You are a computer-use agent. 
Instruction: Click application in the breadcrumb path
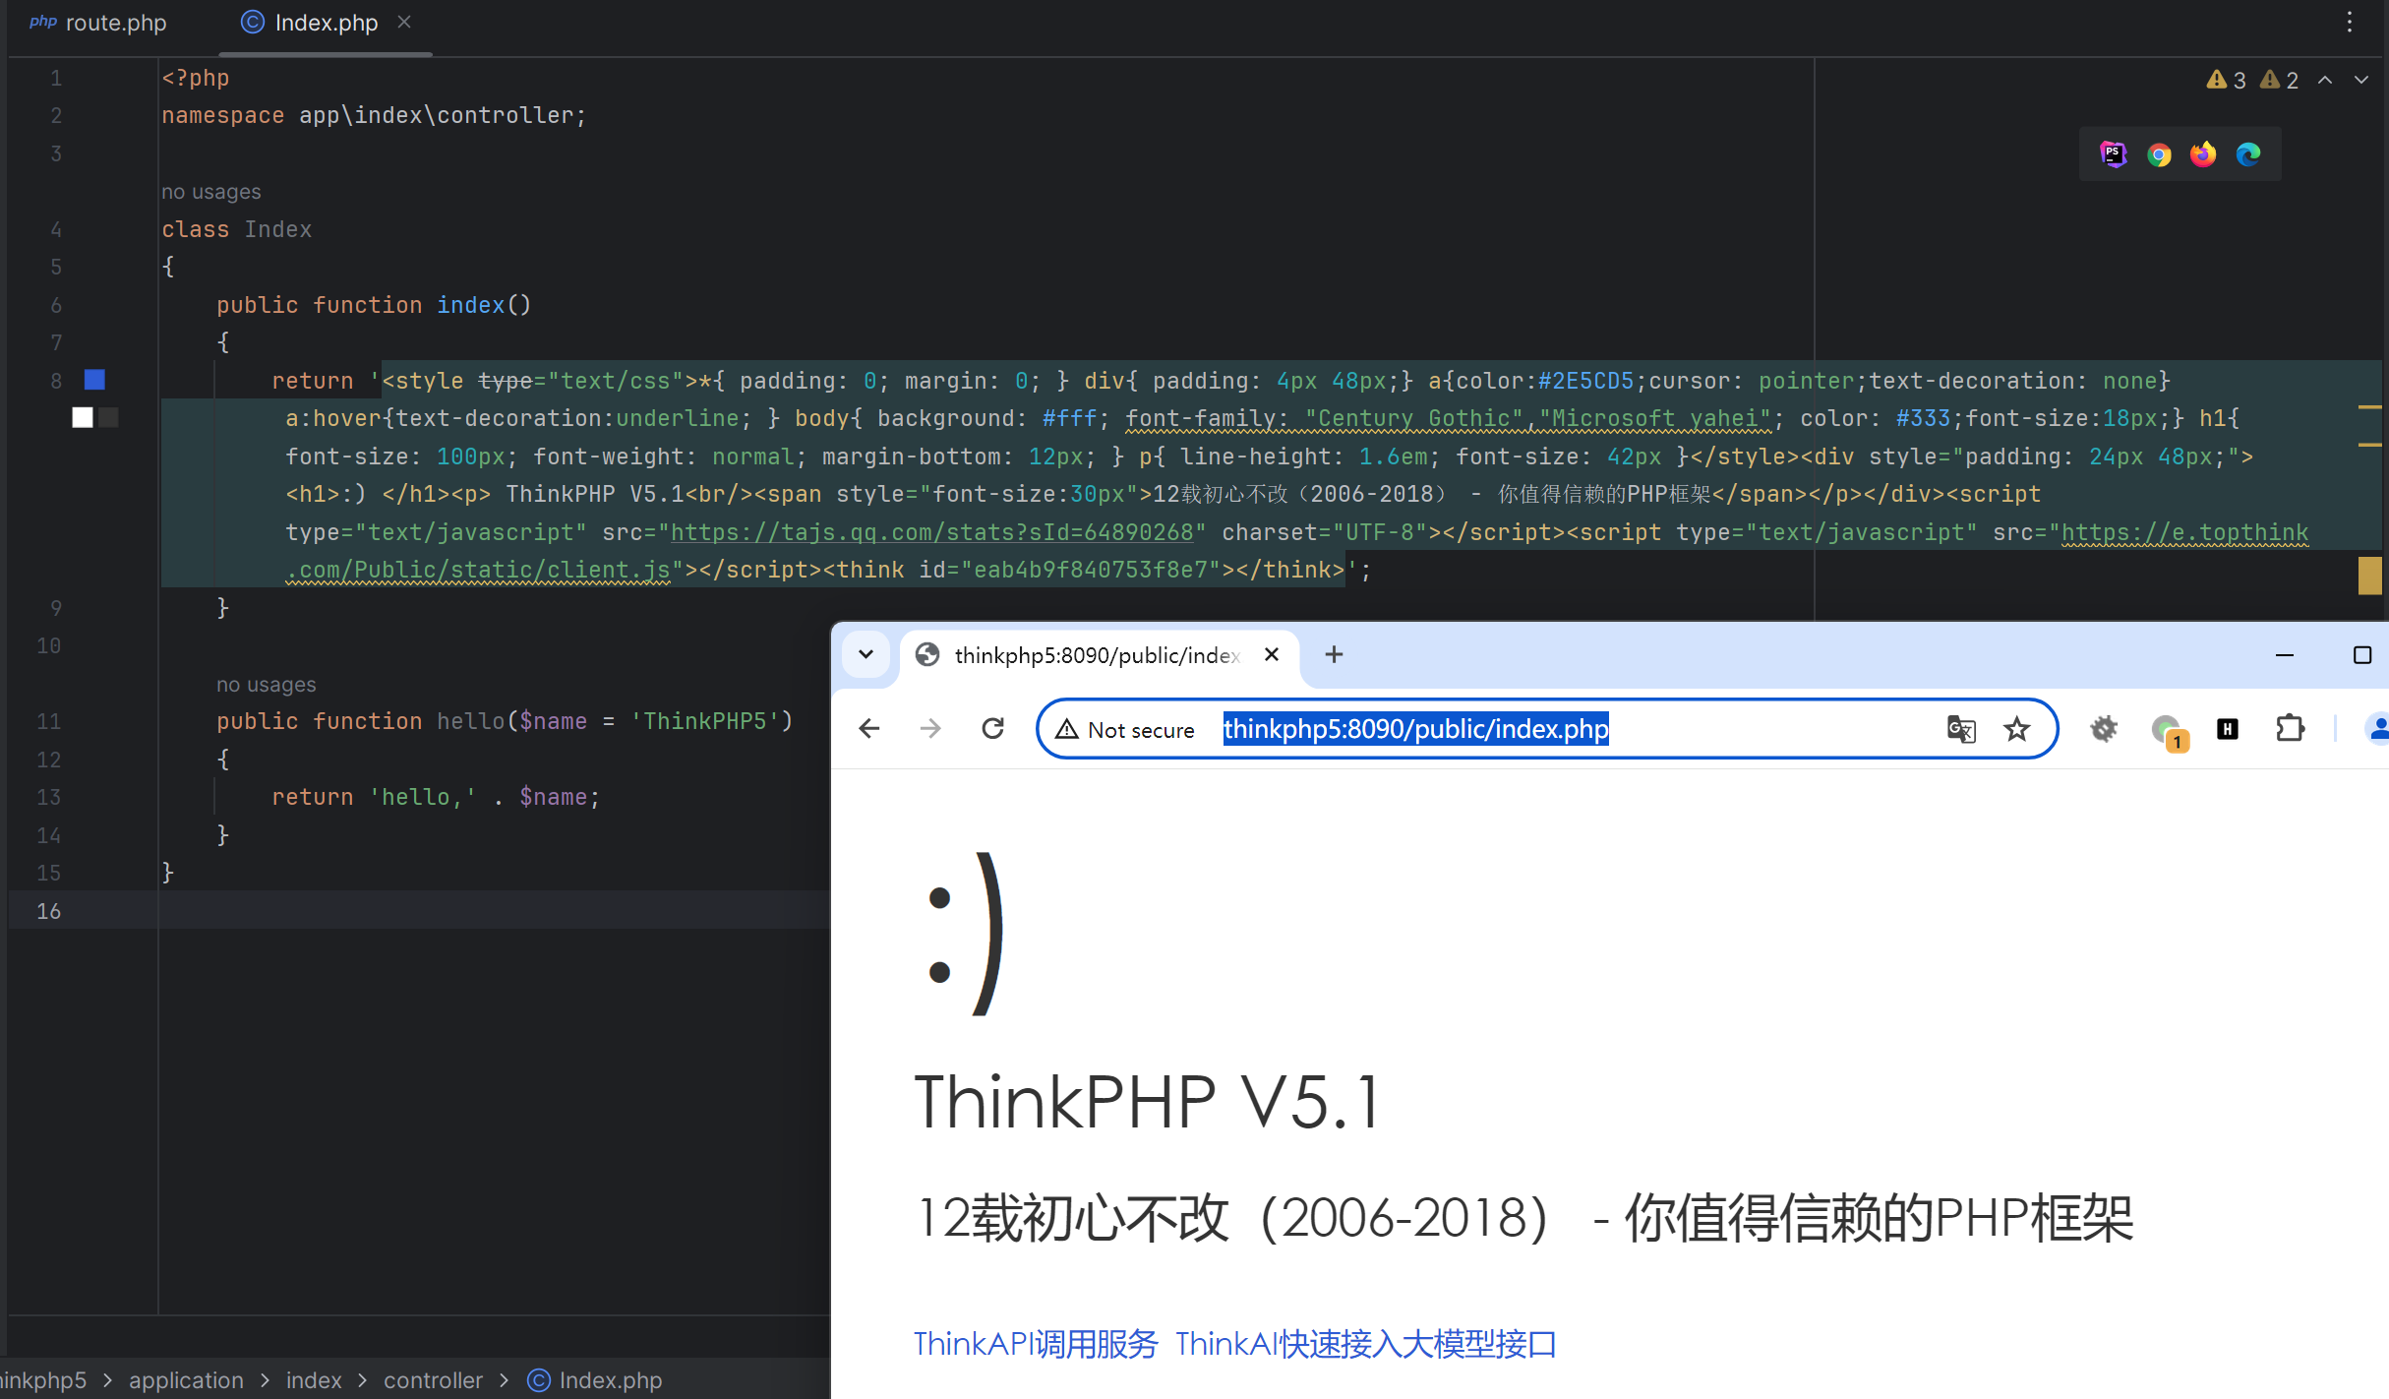coord(186,1380)
